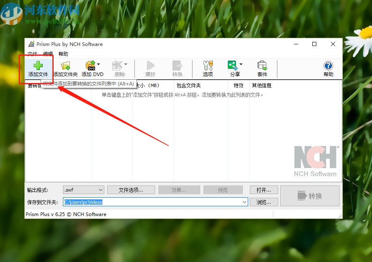Open the Edit (编辑) menu
The height and width of the screenshot is (262, 372).
tap(48, 54)
